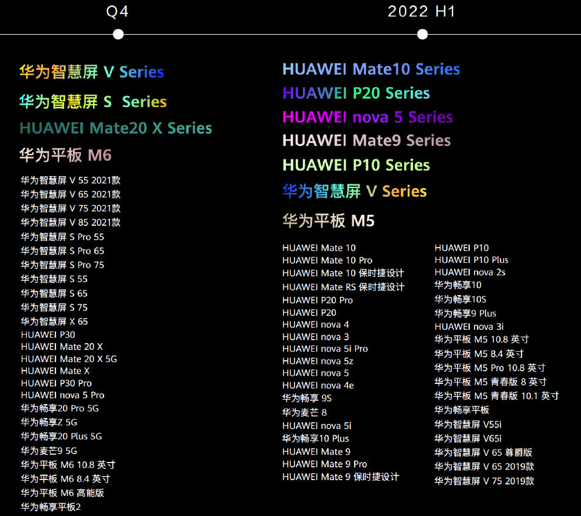The width and height of the screenshot is (581, 516).
Task: Select 华为畅享10S
Action: pos(461,299)
